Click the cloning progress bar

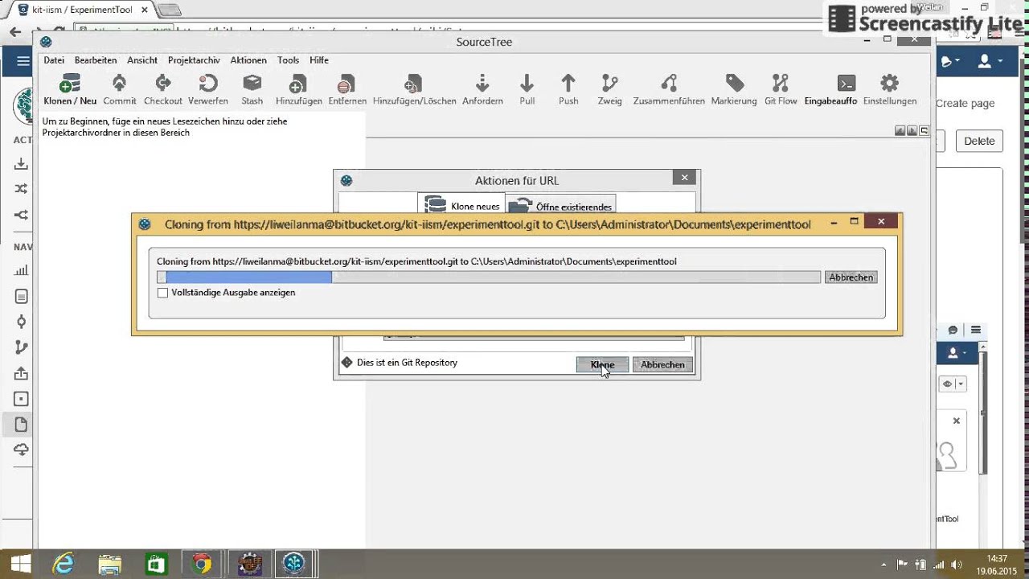(x=489, y=277)
